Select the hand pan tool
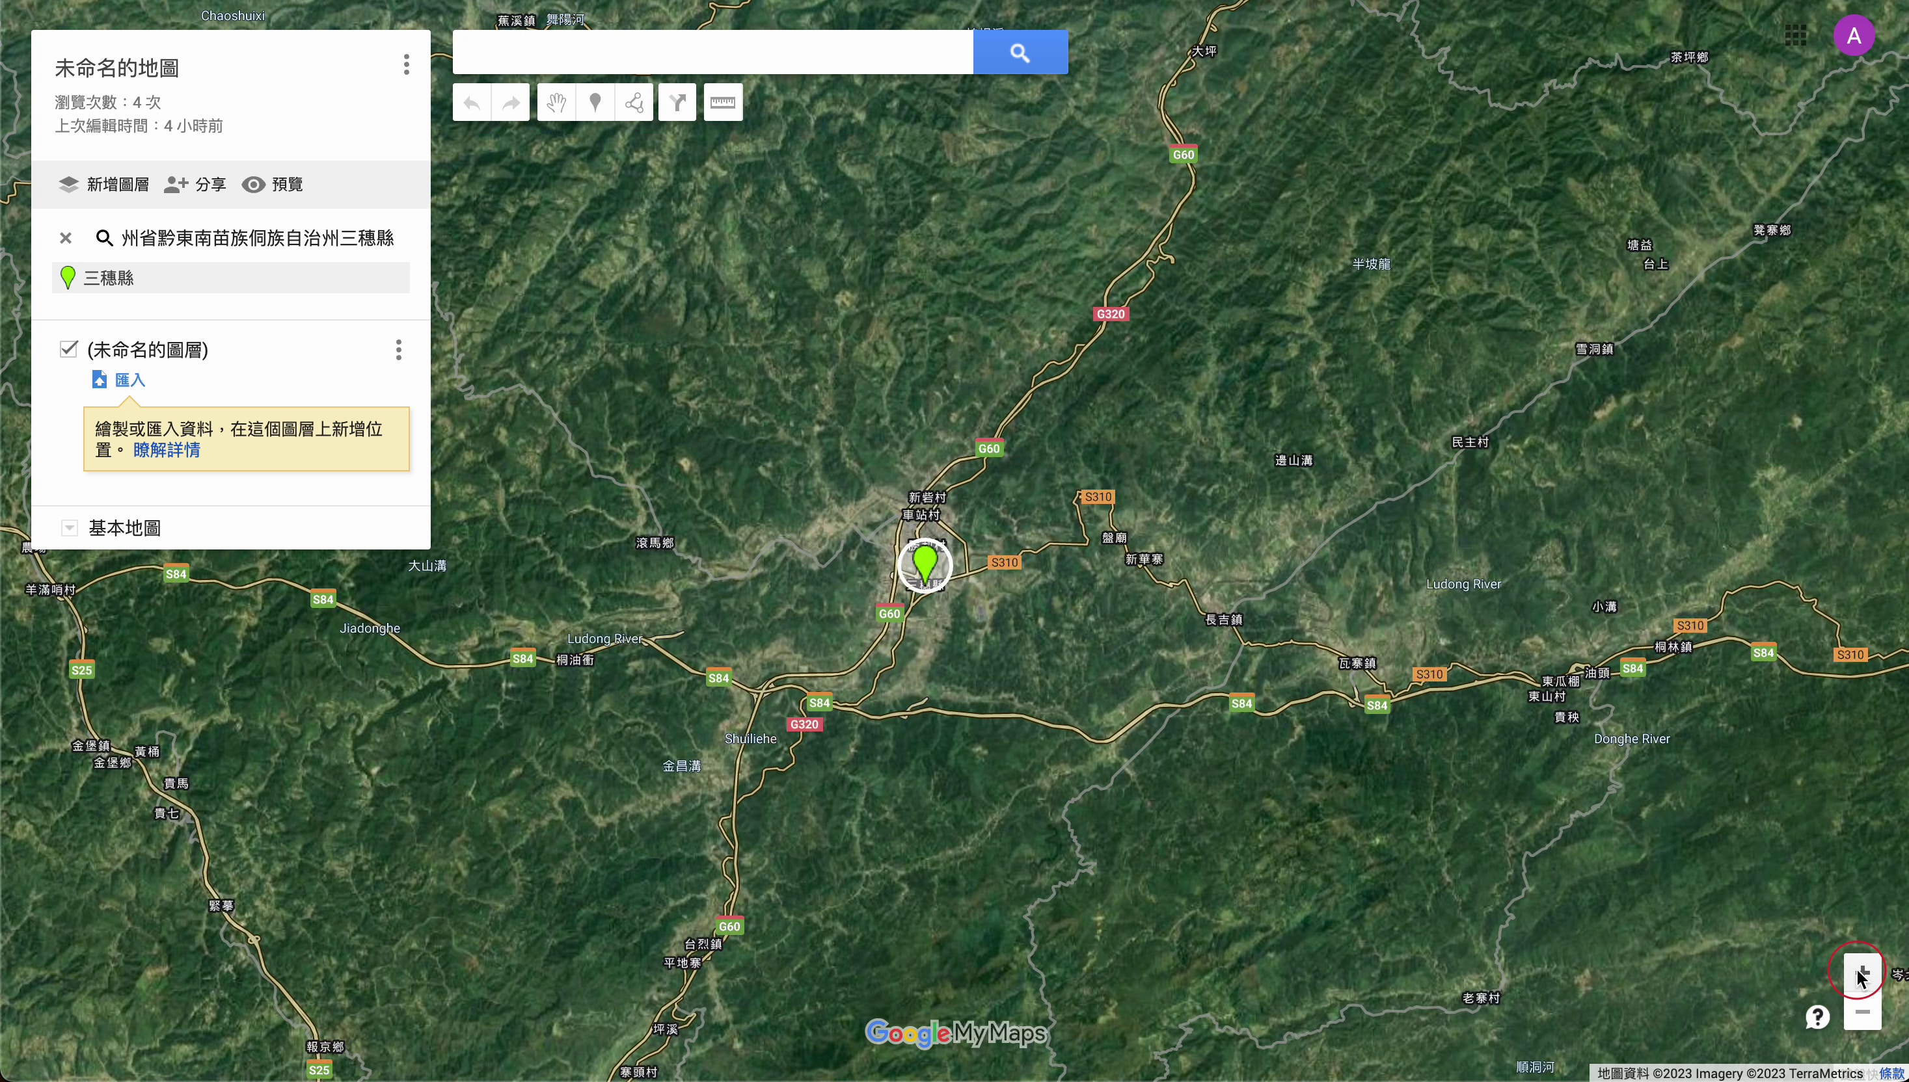The width and height of the screenshot is (1909, 1082). 557,103
